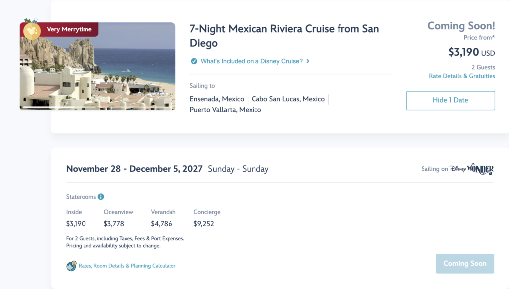Click Hide 1 Date button
509x289 pixels.
450,100
